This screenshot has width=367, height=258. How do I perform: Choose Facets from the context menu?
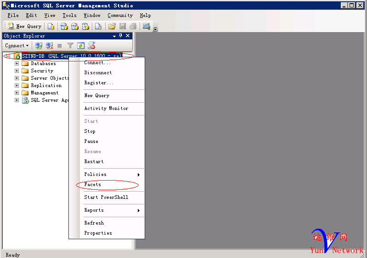[x=107, y=185]
